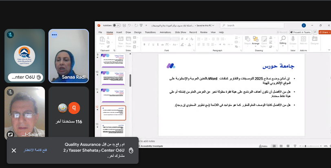Viewport: 331px width, 168px height.
Task: Toggle Underline formatting
Action: 153,45
